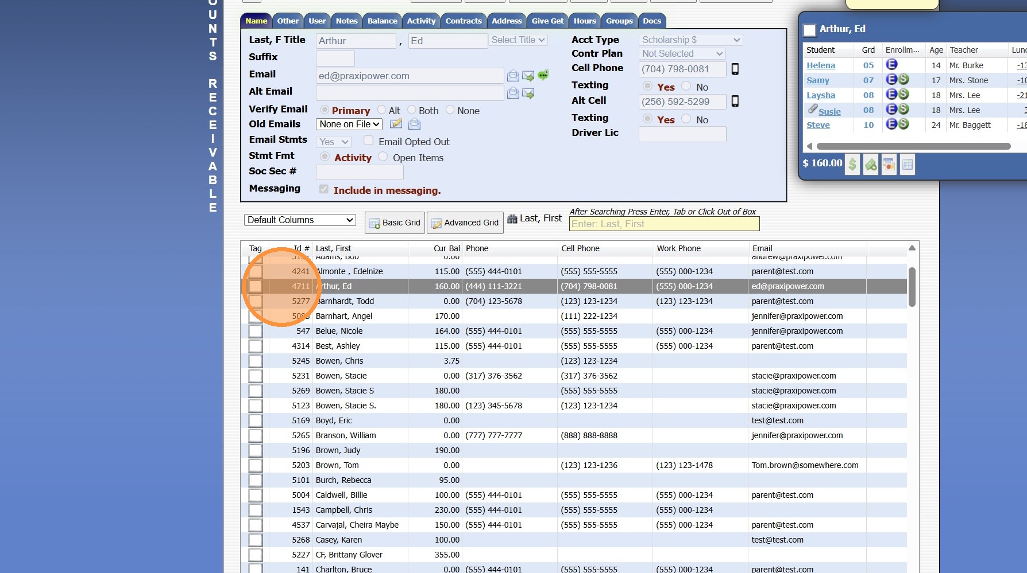1027x573 pixels.
Task: Open the Contracts tab
Action: (463, 21)
